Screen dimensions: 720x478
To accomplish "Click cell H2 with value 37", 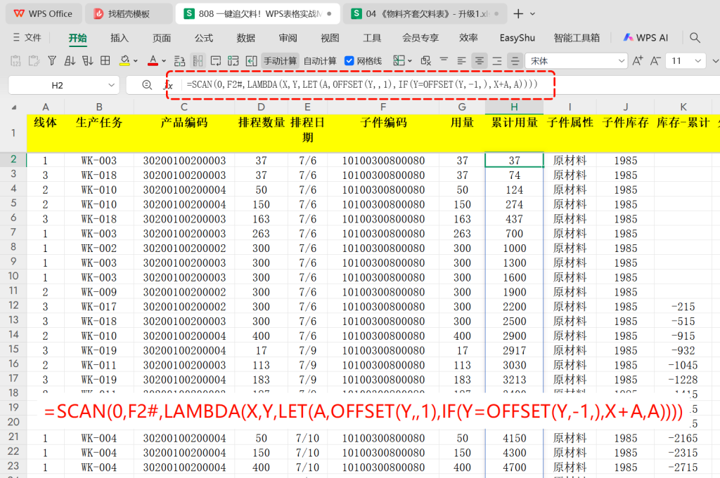I will (x=514, y=161).
